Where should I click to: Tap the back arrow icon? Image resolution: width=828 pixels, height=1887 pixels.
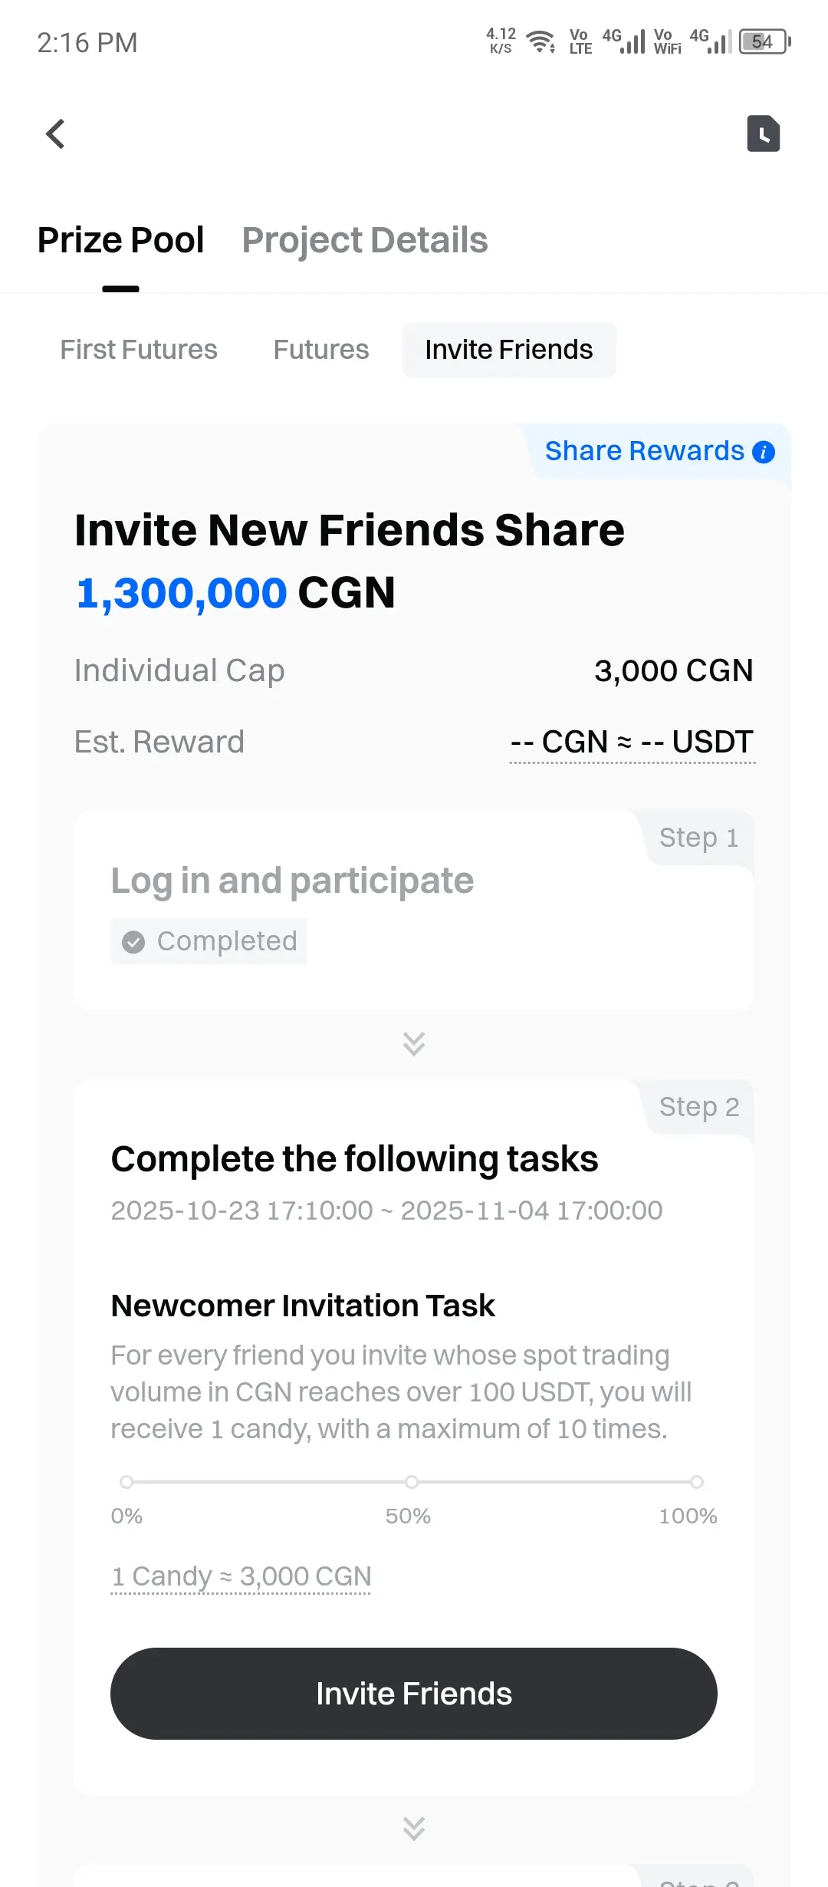(55, 134)
